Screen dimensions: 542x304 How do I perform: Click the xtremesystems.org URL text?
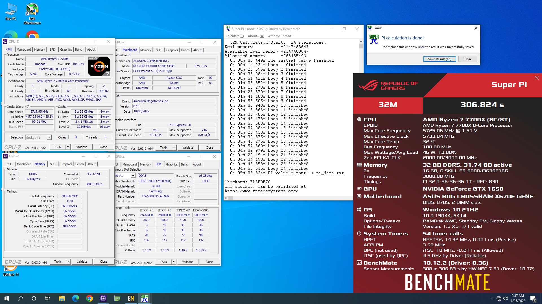click(261, 191)
